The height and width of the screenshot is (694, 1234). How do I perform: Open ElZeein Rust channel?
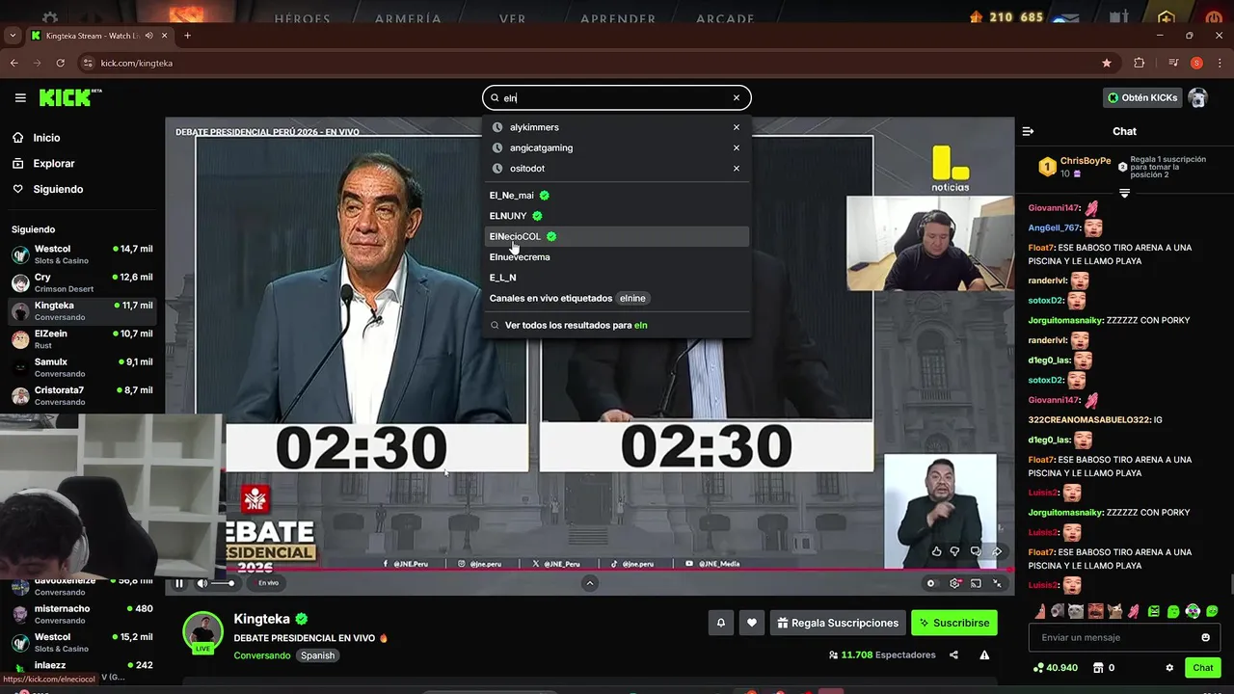pyautogui.click(x=82, y=339)
